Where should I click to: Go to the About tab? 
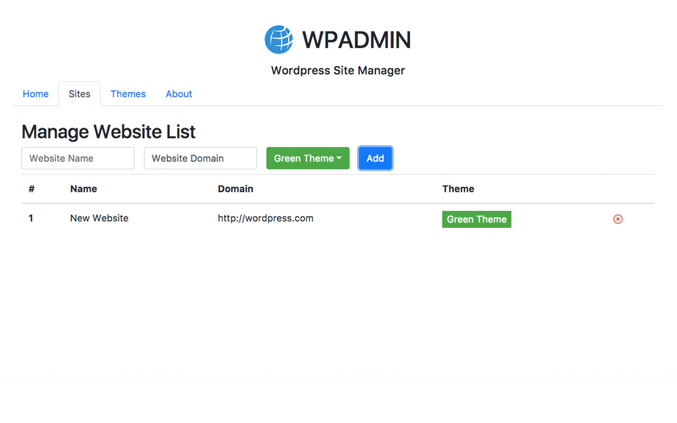179,94
